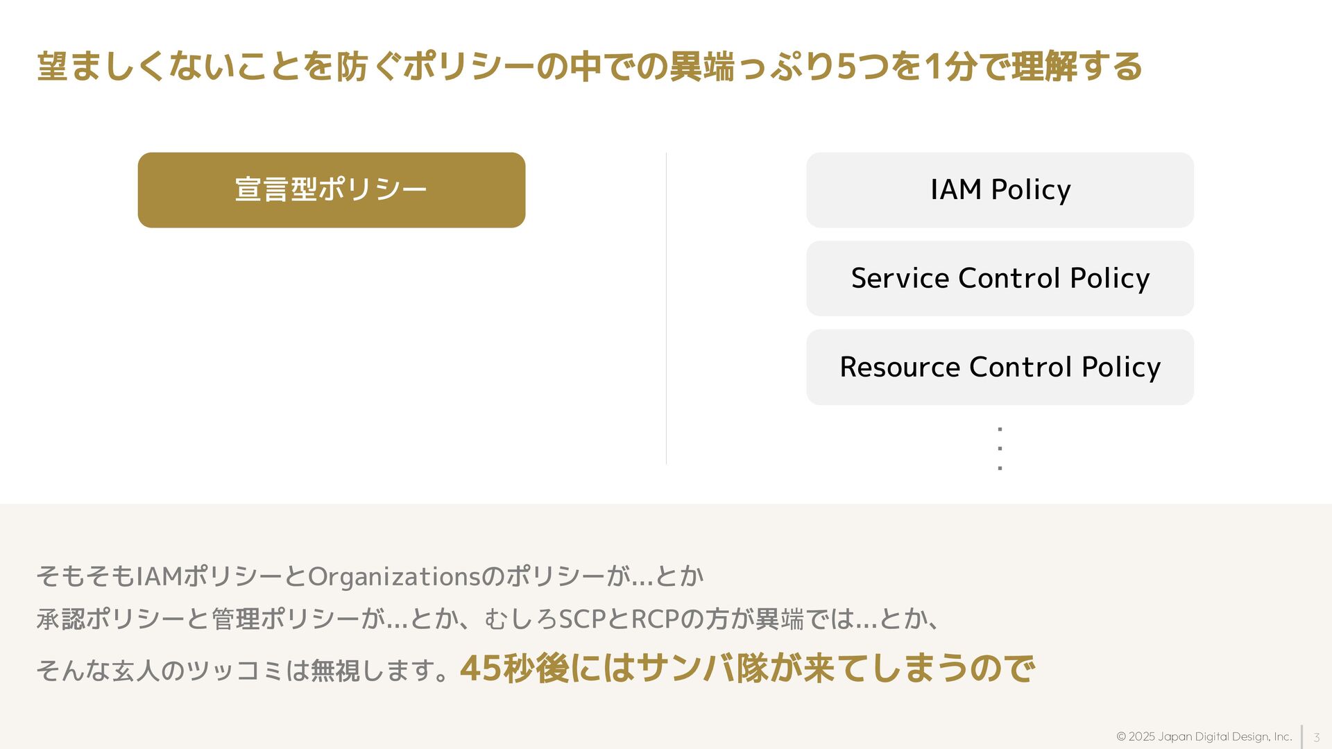Viewport: 1332px width, 749px height.
Task: Click the Service Control Policy box
Action: point(1000,279)
